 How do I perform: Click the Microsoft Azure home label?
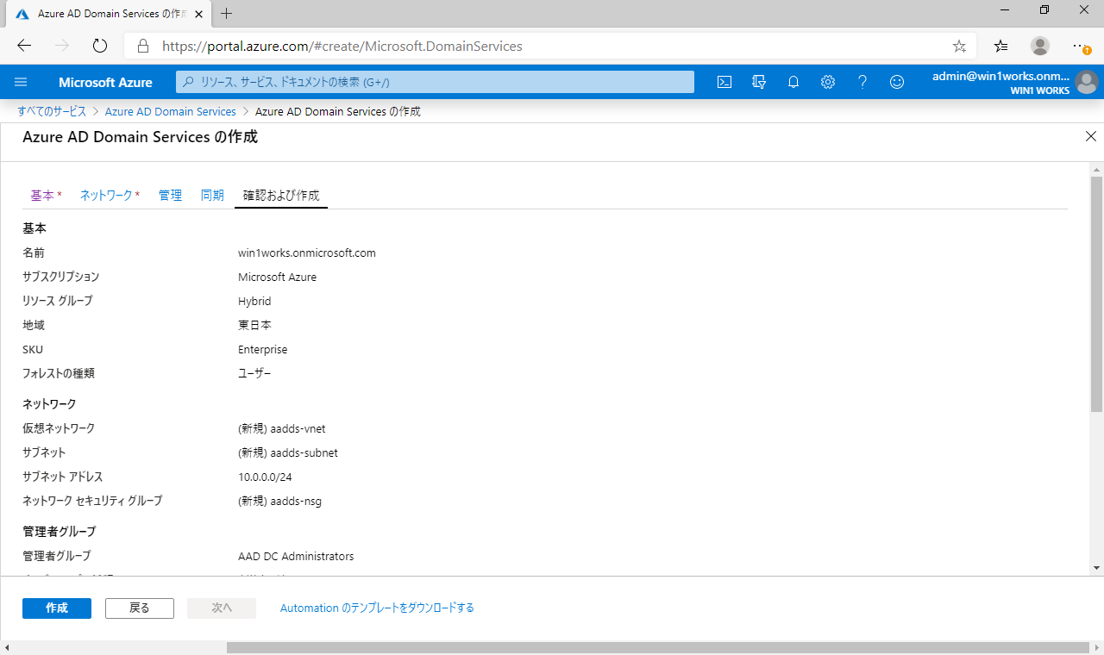click(x=105, y=83)
